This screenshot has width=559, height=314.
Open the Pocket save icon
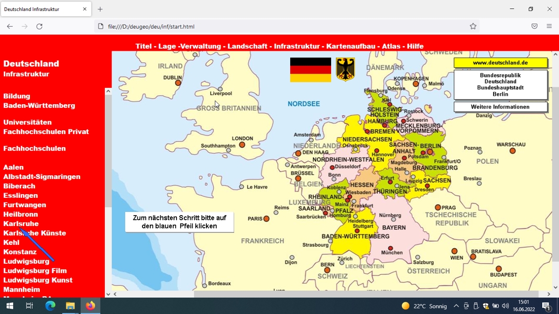534,26
